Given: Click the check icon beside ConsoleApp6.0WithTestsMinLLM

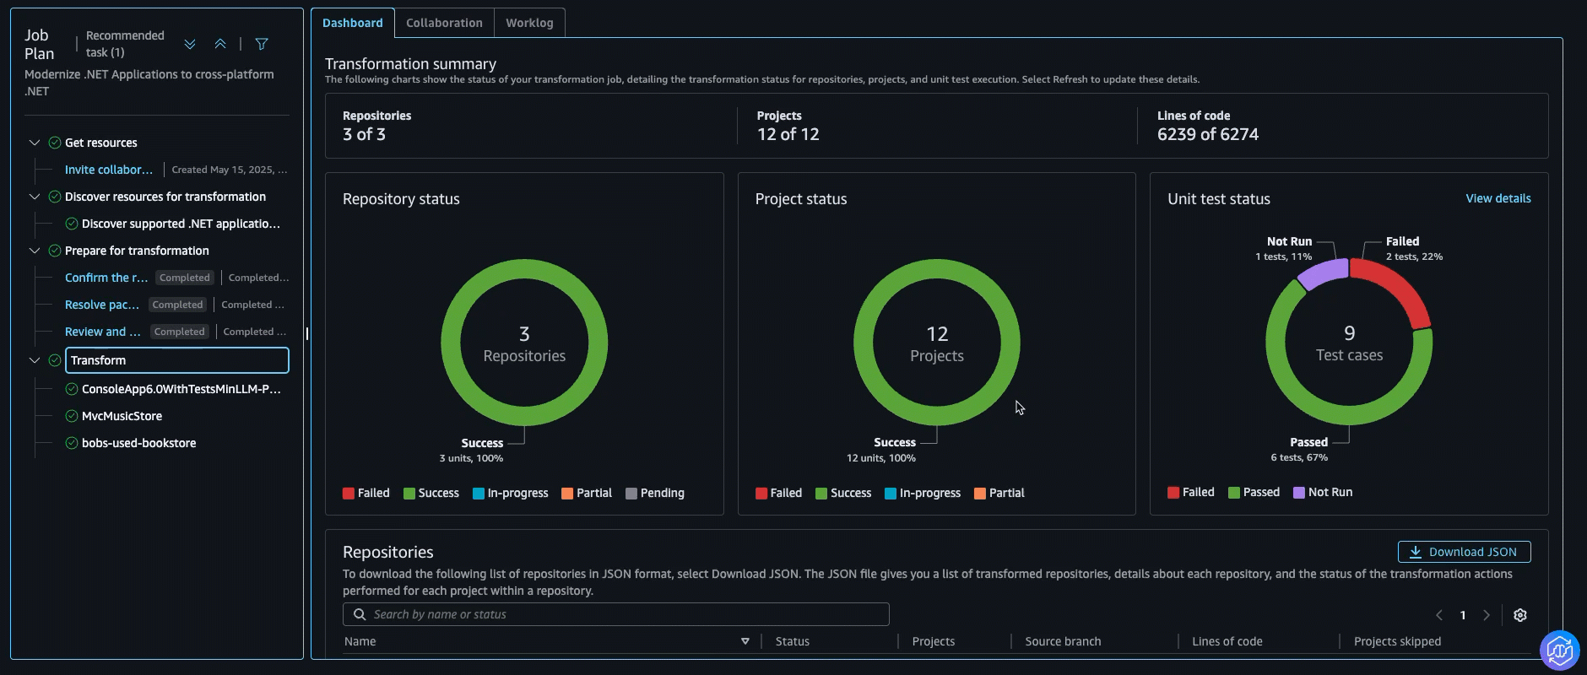Looking at the screenshot, I should pyautogui.click(x=72, y=389).
